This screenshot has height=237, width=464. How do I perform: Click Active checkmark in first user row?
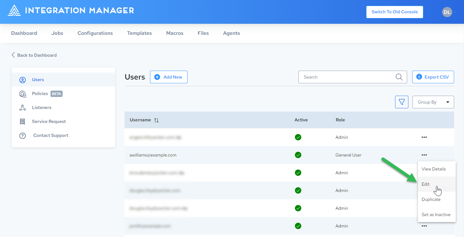click(x=298, y=137)
